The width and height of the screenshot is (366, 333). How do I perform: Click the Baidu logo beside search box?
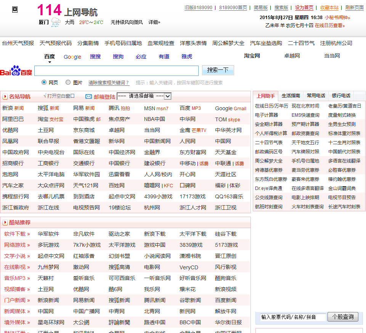pos(16,71)
